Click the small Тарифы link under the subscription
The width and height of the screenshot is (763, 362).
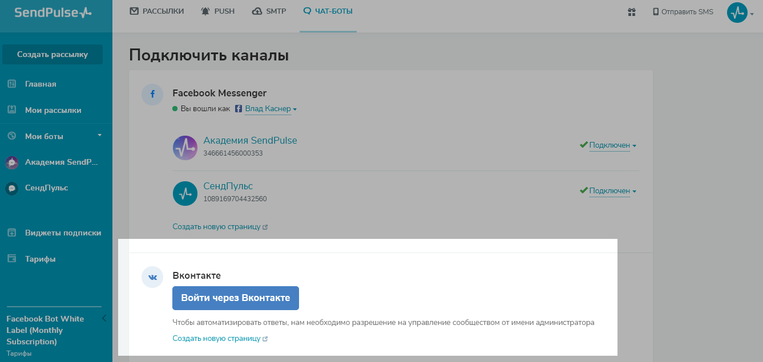(19, 353)
